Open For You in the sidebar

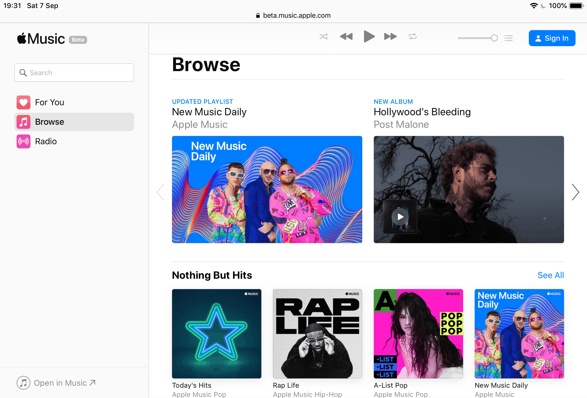(x=74, y=102)
